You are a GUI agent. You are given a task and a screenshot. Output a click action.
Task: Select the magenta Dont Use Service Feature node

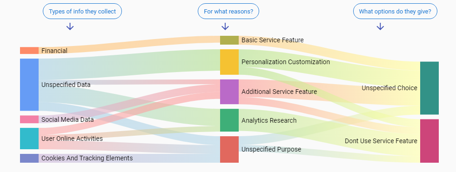(429, 141)
